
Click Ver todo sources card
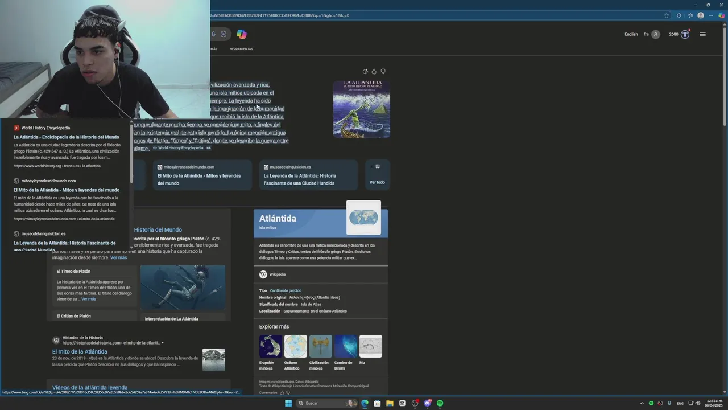click(377, 175)
